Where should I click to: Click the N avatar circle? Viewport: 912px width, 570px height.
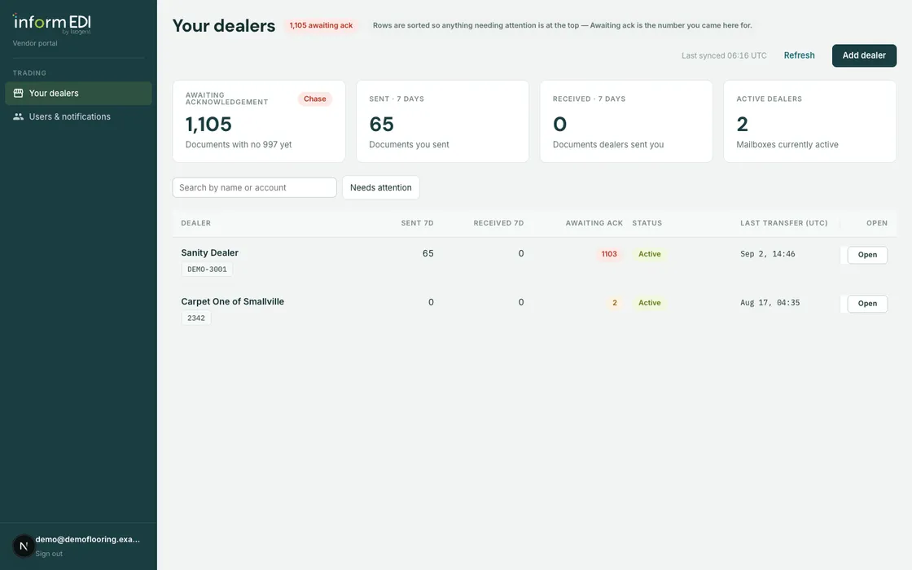pyautogui.click(x=24, y=546)
